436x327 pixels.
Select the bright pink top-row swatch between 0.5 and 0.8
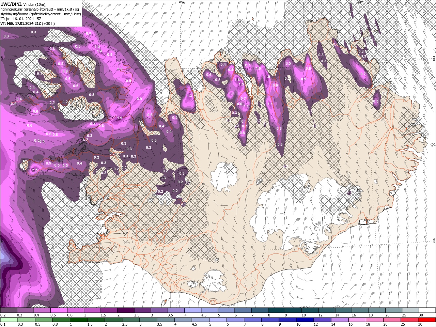59,310
